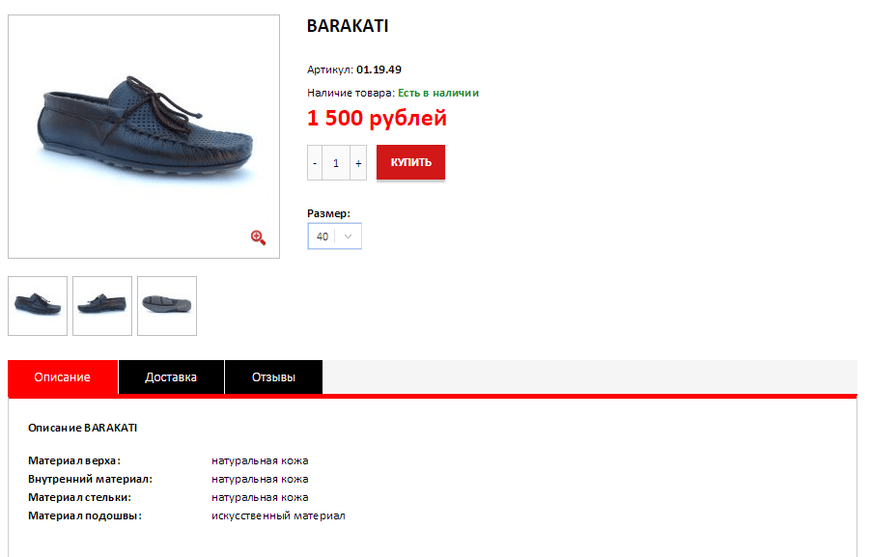Click the main moccasin product image
This screenshot has width=870, height=557.
tap(144, 136)
